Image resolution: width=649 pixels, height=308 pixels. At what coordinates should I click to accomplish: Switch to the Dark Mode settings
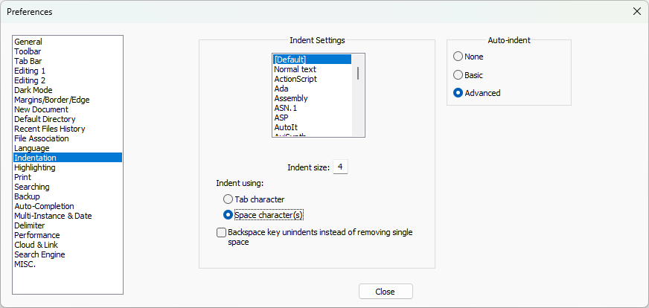33,90
